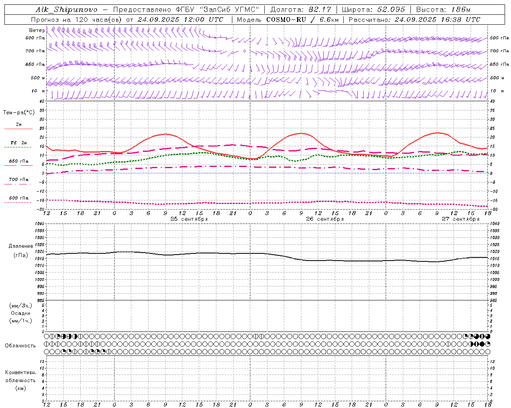Click the (гПа) unit under Давление
The height and width of the screenshot is (408, 511).
[x=21, y=255]
